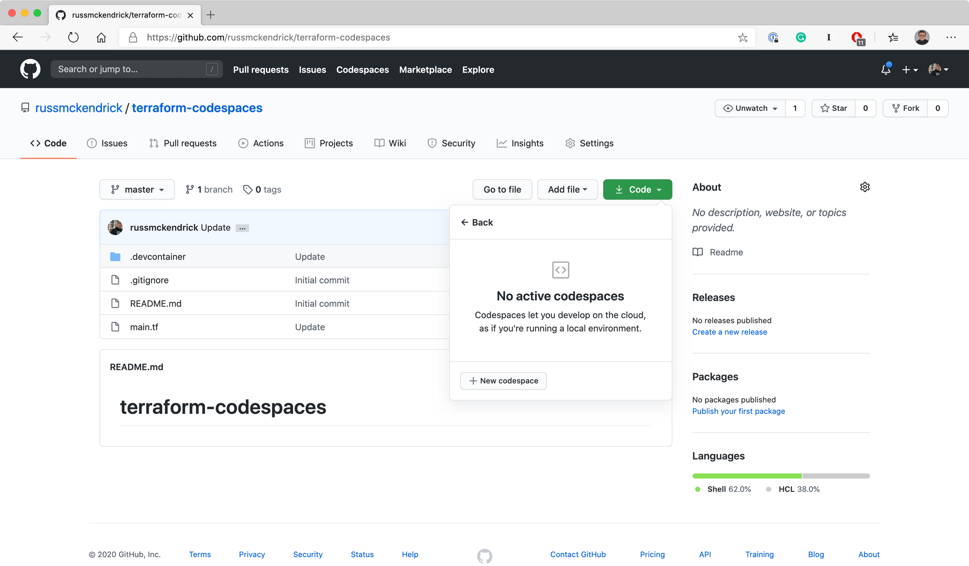Open the master branch selector
969x566 pixels.
(x=137, y=189)
